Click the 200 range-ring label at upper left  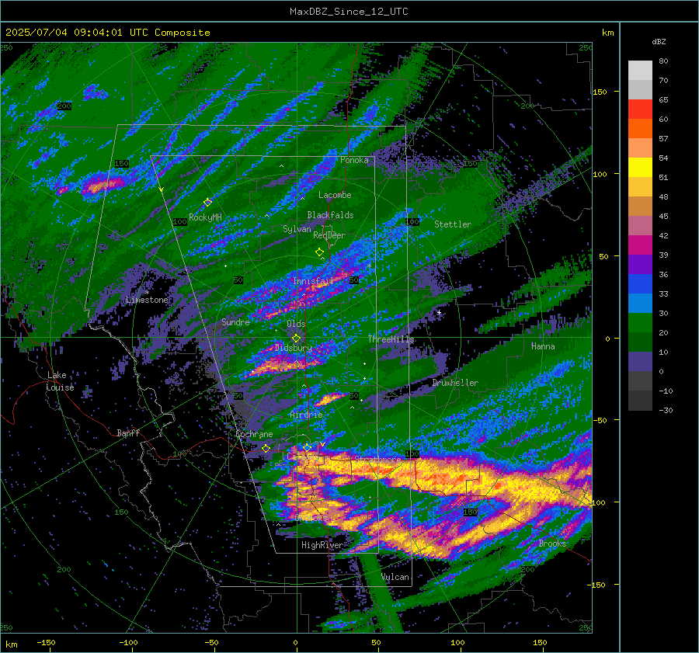(64, 106)
